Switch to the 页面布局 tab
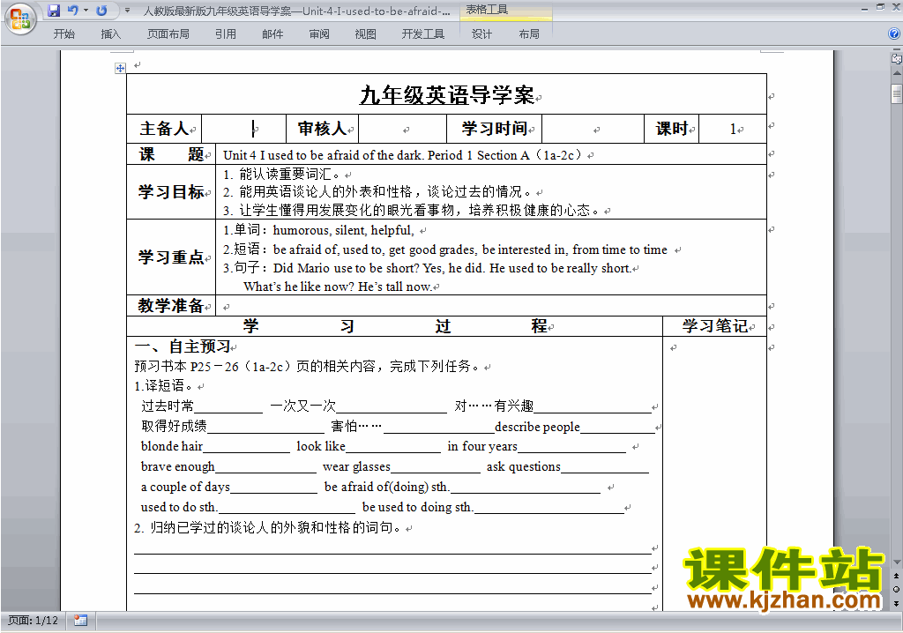This screenshot has width=903, height=633. [168, 34]
